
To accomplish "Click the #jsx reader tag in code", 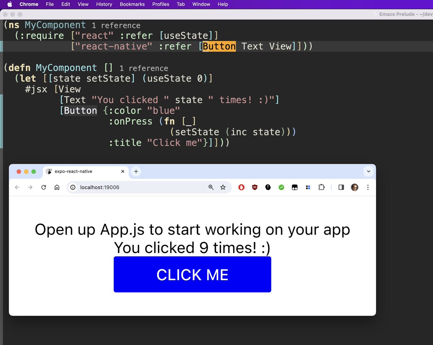I will pos(36,89).
